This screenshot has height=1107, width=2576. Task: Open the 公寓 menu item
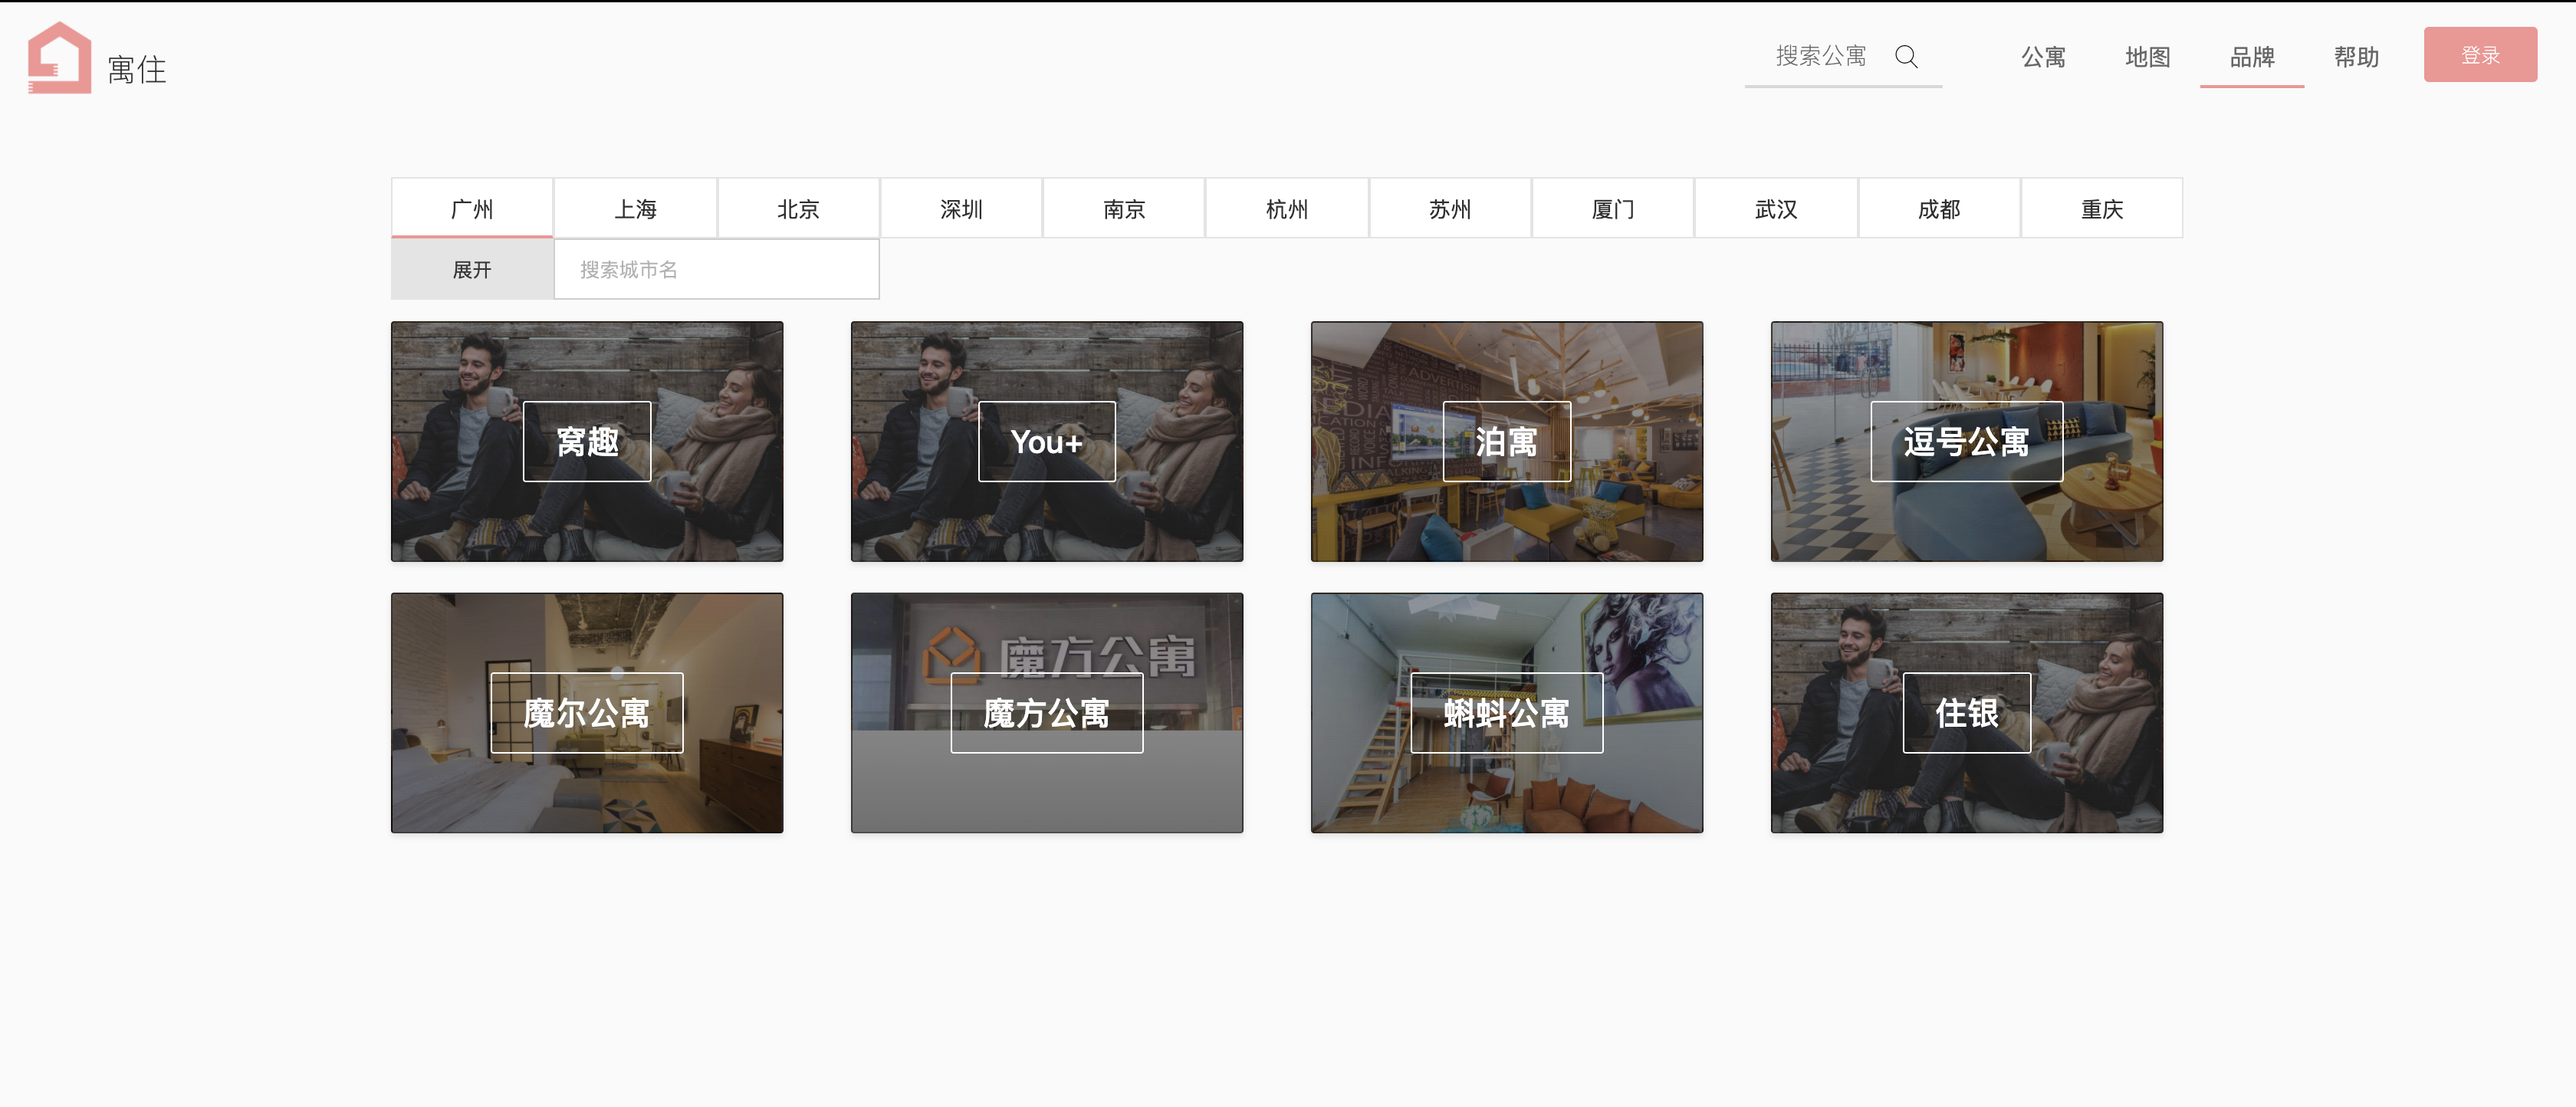tap(2043, 58)
